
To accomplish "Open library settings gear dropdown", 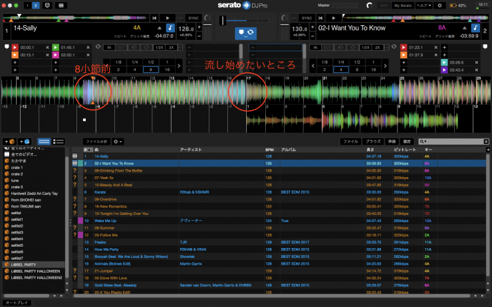I will click(118, 141).
